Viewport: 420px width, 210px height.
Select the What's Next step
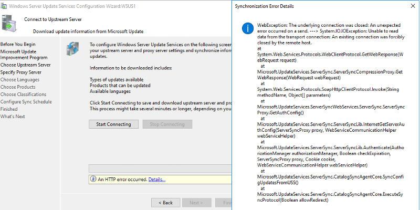pyautogui.click(x=13, y=117)
